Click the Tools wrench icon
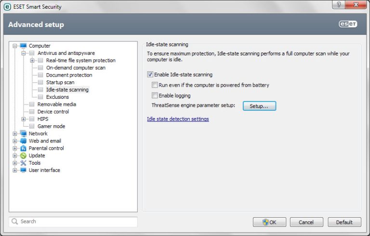The height and width of the screenshot is (236, 370). 23,163
